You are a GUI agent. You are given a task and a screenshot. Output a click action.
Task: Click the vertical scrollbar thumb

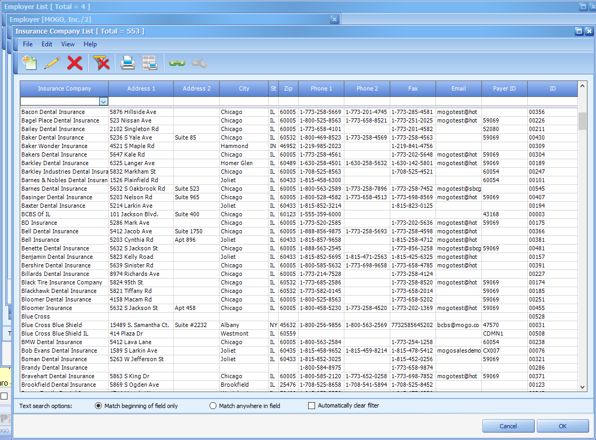pyautogui.click(x=582, y=121)
